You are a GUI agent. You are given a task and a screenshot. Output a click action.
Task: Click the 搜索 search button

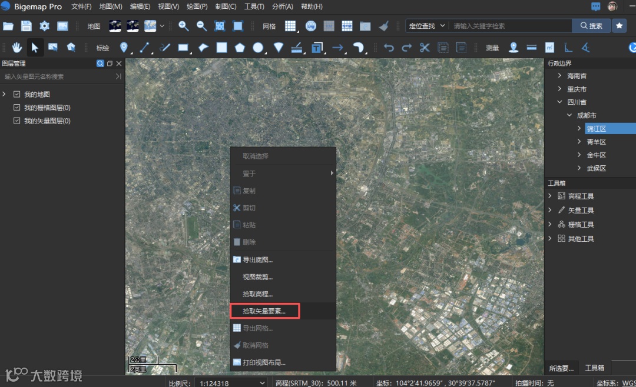point(591,26)
